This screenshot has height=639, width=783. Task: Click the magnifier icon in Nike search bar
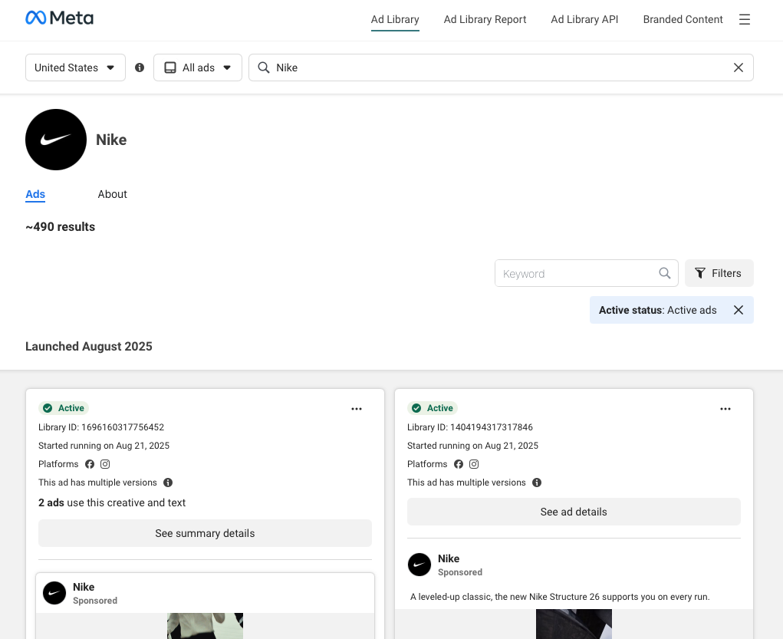click(264, 68)
